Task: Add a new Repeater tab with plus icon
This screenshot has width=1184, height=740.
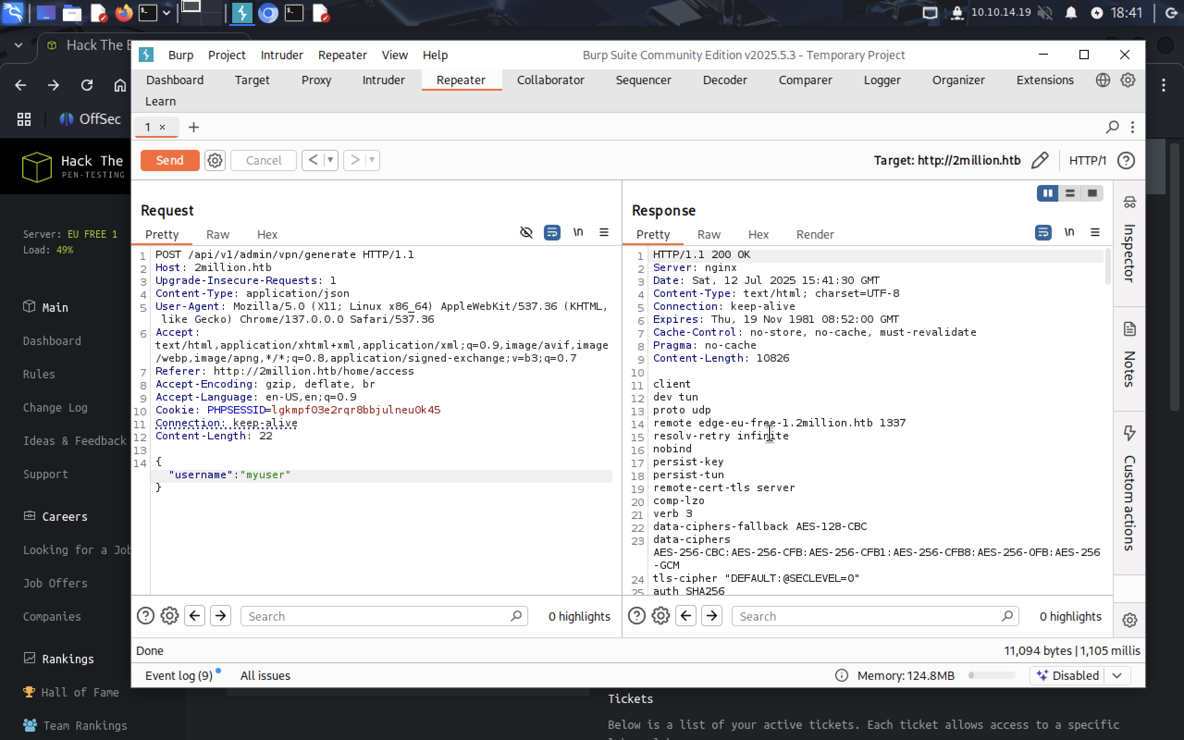Action: point(194,127)
